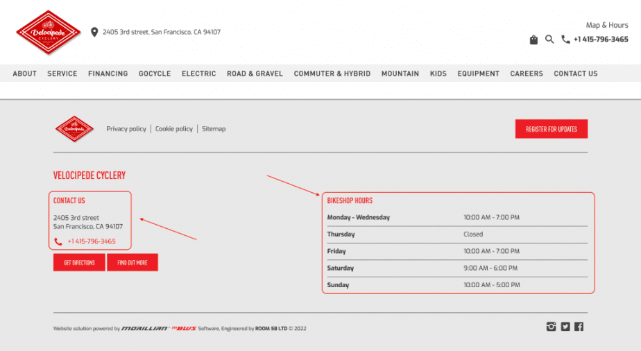The image size is (641, 351).
Task: Open the FINANCING menu item
Action: click(x=108, y=74)
